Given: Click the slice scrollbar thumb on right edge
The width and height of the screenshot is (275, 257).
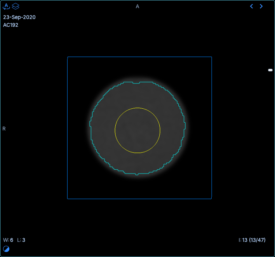Looking at the screenshot, I should click(x=270, y=70).
